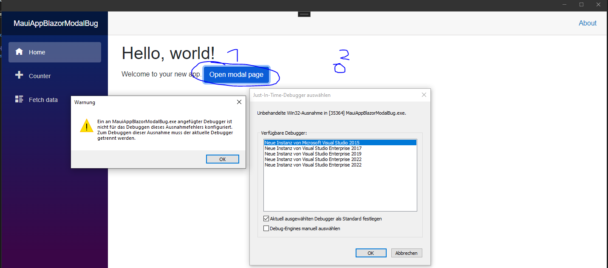Screen dimensions: 608x268
Task: Click the MauiAppBlazorModalBug brand title
Action: click(56, 23)
